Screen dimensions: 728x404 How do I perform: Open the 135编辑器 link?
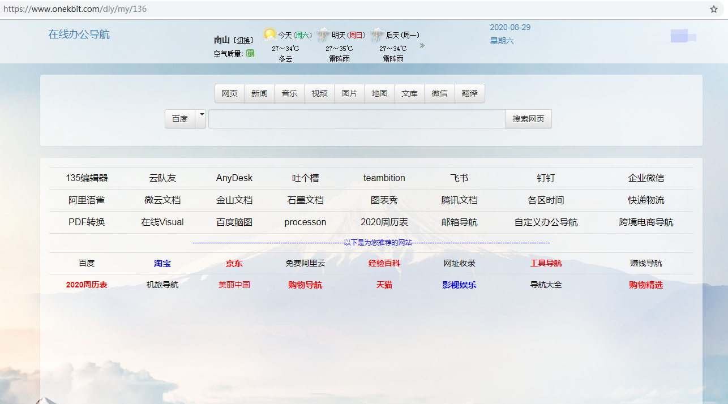pos(87,178)
